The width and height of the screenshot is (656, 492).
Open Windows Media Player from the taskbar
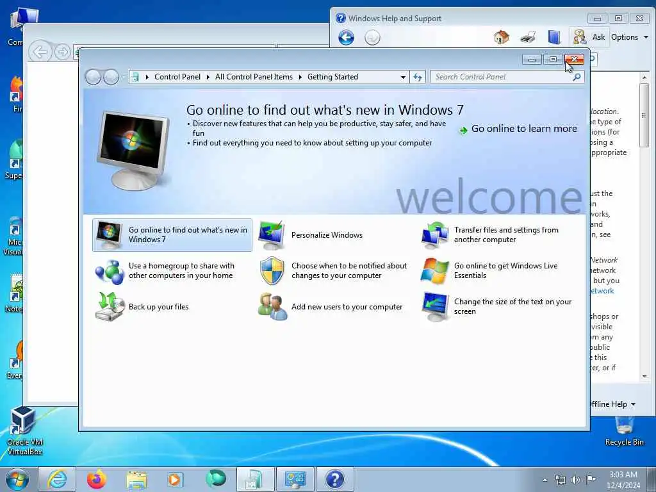(x=174, y=479)
